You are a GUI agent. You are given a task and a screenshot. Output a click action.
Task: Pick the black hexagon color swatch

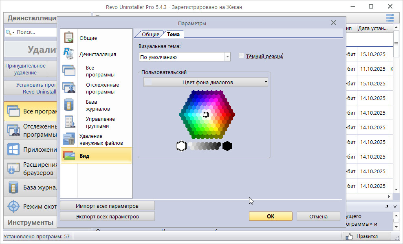pos(227,146)
